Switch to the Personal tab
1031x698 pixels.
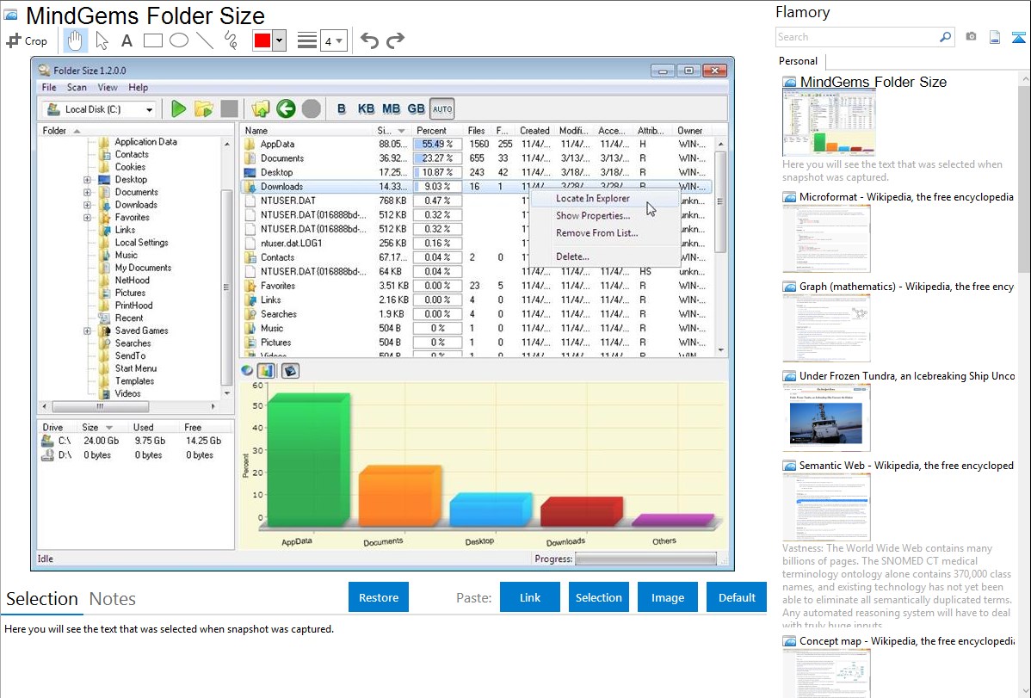click(x=799, y=61)
